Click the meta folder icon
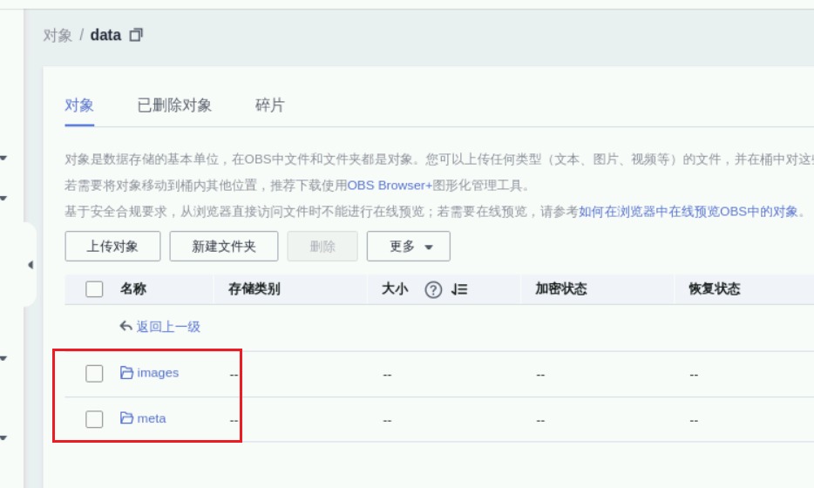 pyautogui.click(x=126, y=419)
